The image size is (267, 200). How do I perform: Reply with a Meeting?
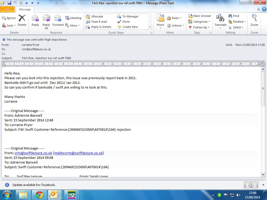pos(73,18)
